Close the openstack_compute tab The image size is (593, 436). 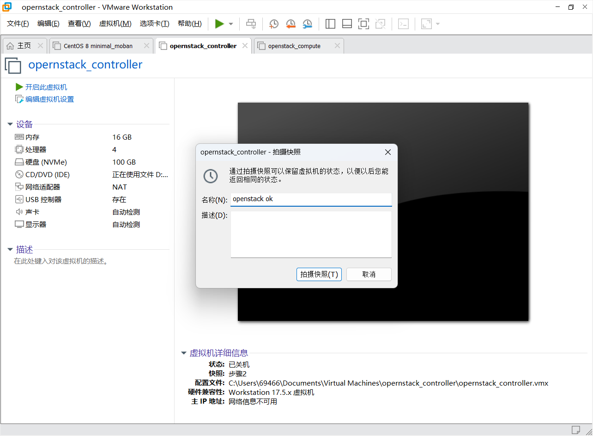337,46
